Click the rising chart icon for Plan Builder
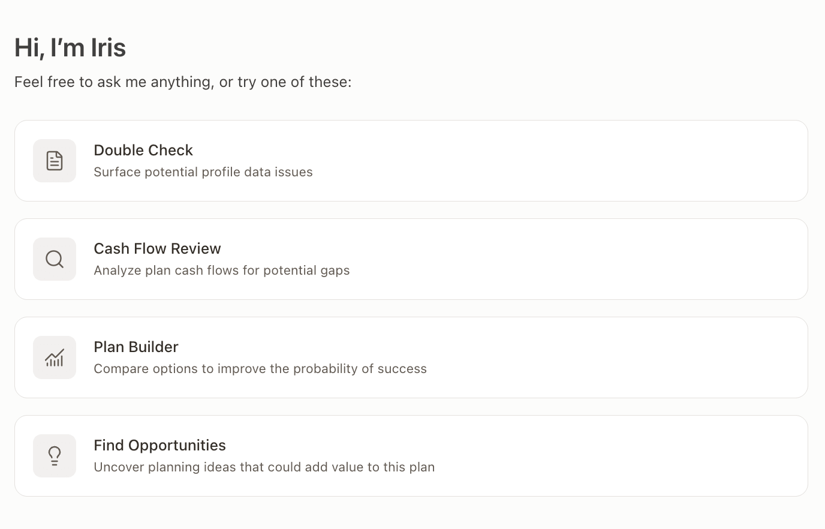825x529 pixels. pyautogui.click(x=55, y=357)
